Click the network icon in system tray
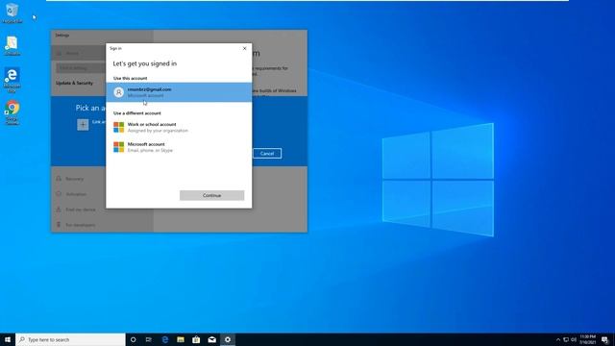615x346 pixels. (566, 339)
